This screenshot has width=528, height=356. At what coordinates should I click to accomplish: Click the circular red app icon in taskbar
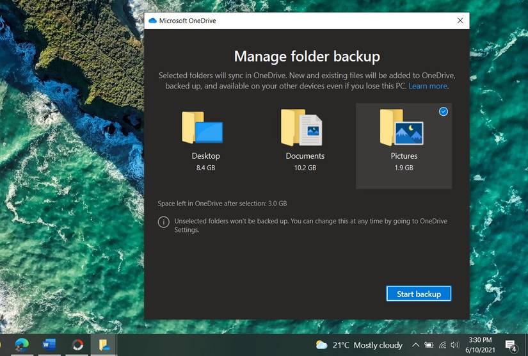pos(77,345)
